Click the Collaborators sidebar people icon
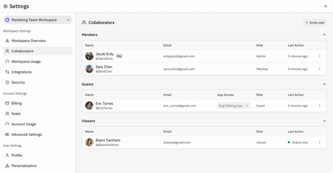The height and width of the screenshot is (173, 333). pos(7,51)
